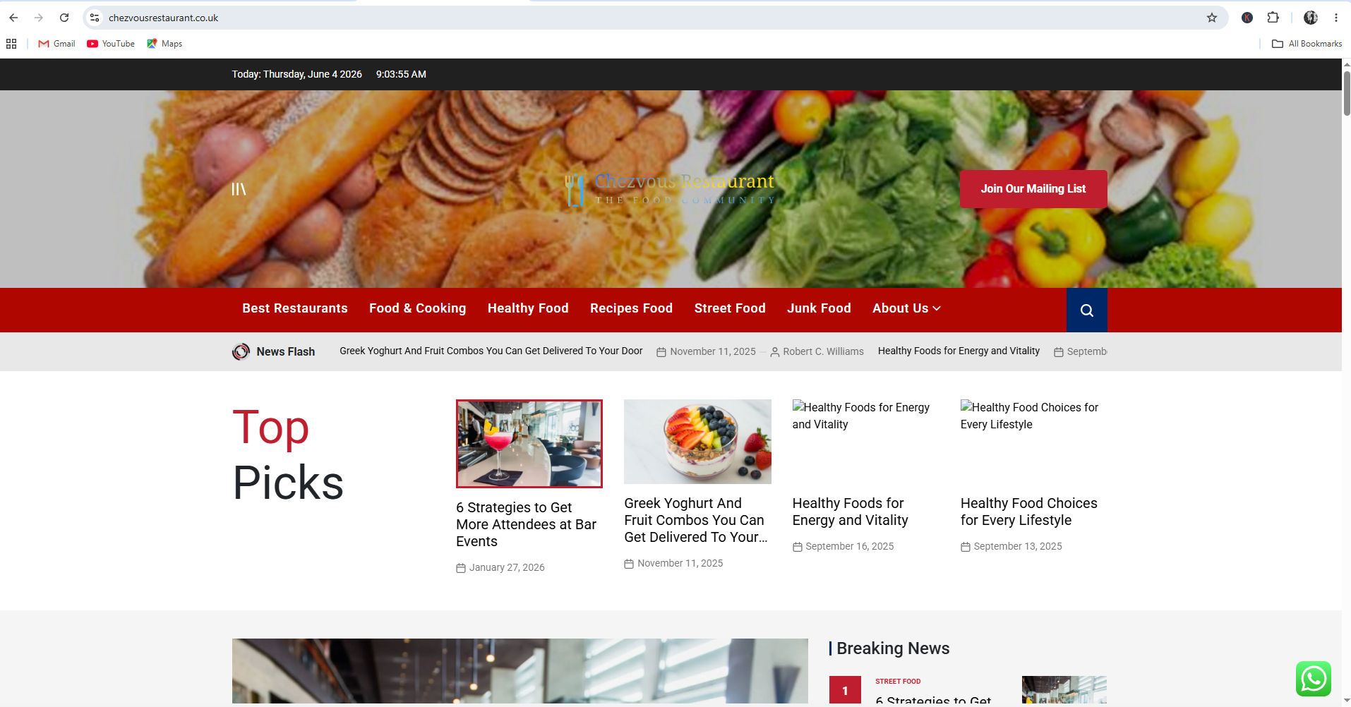Open Healthy Foods for Energy ticker headline

click(x=959, y=351)
